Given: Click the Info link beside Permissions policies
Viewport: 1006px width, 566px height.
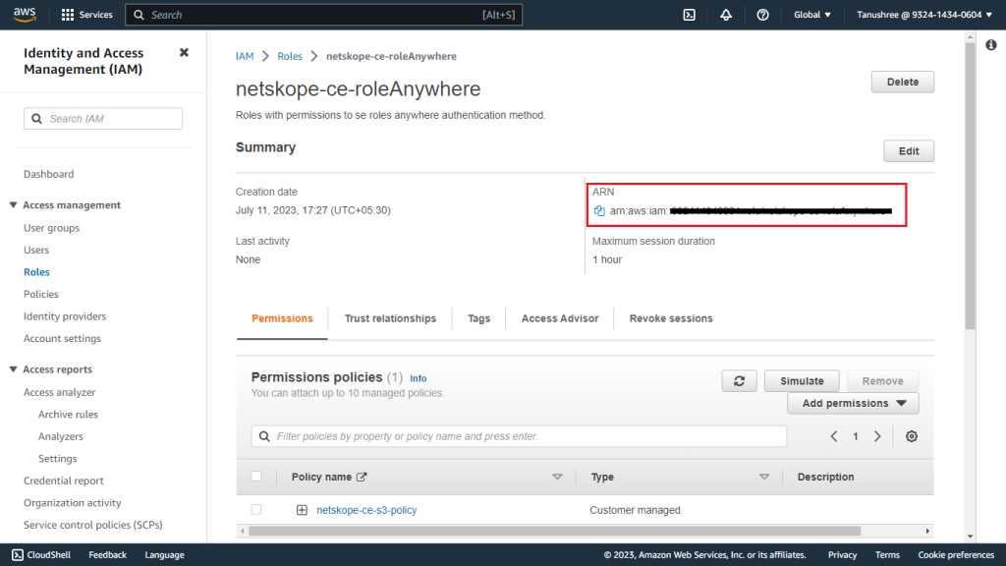Looking at the screenshot, I should click(418, 378).
